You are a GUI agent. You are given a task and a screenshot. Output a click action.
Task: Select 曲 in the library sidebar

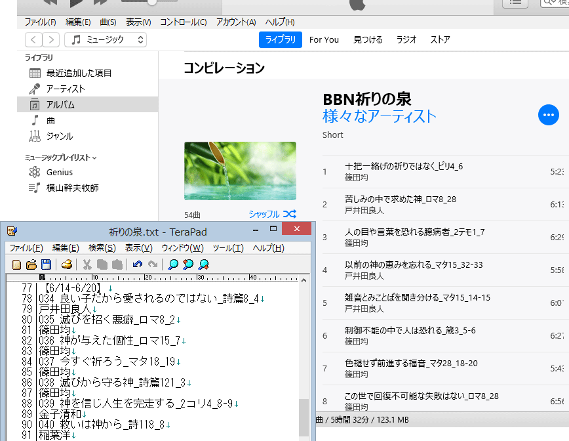(87, 120)
